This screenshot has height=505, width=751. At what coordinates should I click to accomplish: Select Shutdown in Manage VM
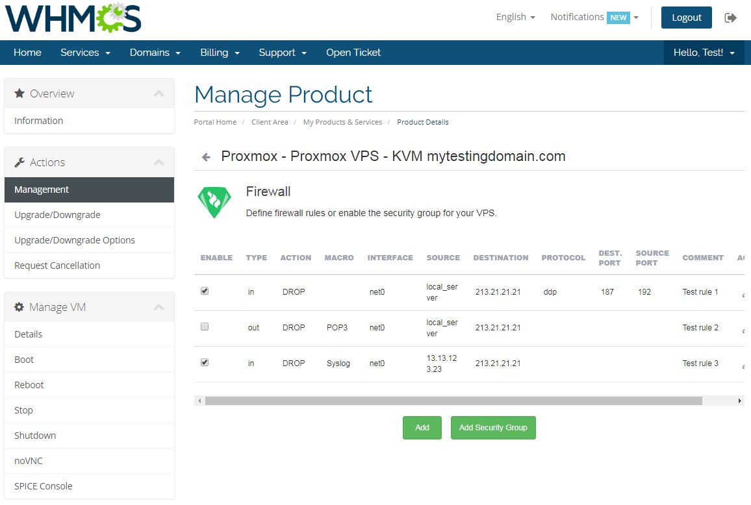point(89,436)
